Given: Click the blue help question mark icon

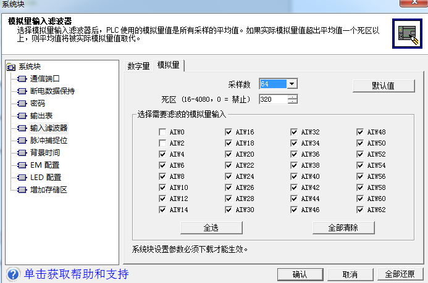Looking at the screenshot, I should pos(12,274).
